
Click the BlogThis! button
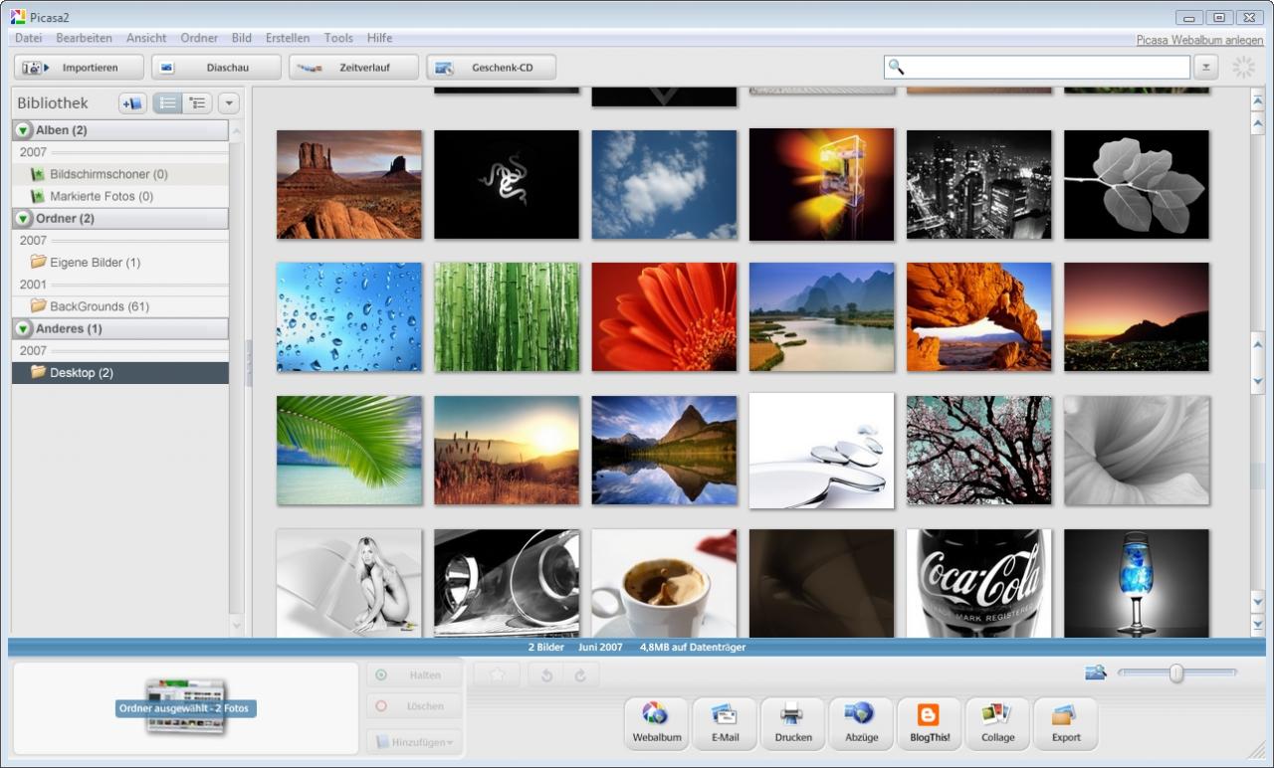(x=929, y=723)
